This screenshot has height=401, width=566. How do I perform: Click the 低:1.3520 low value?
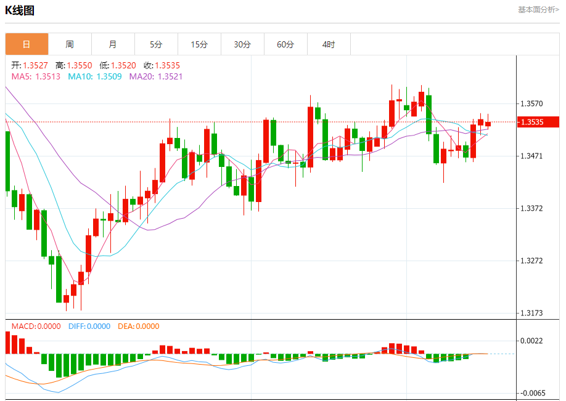coord(118,65)
